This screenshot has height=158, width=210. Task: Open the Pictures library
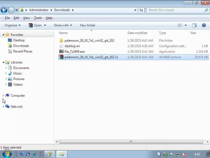19,79
